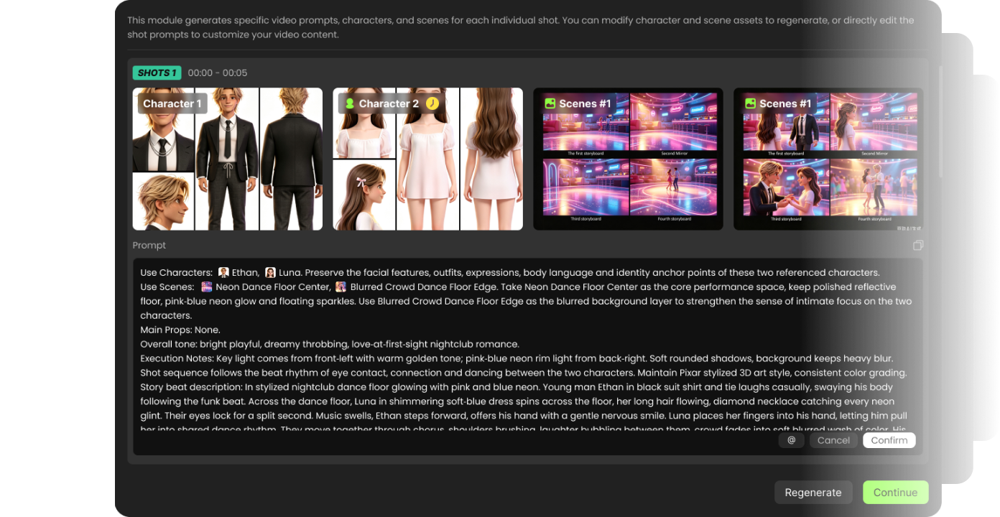Click the green Continue button
The width and height of the screenshot is (1000, 517).
(895, 493)
